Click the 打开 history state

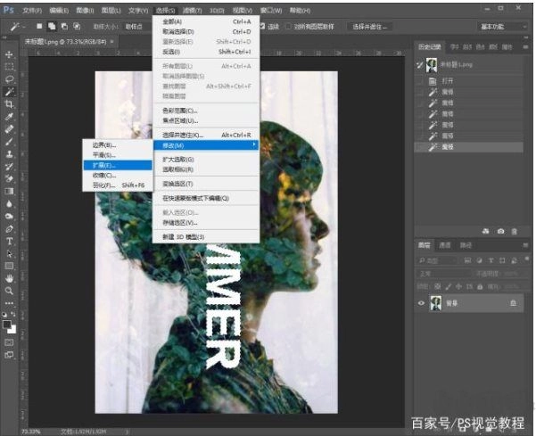point(449,81)
